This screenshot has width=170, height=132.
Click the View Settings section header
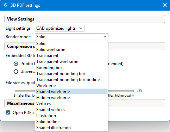point(84,19)
